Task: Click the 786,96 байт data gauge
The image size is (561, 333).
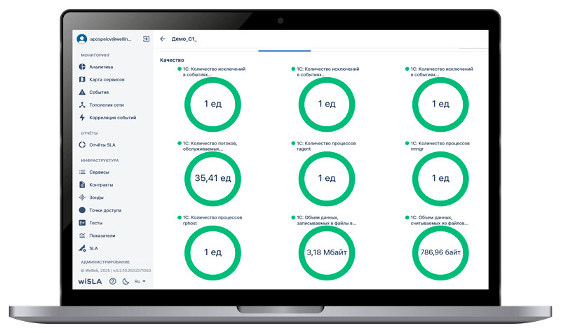Action: [441, 250]
